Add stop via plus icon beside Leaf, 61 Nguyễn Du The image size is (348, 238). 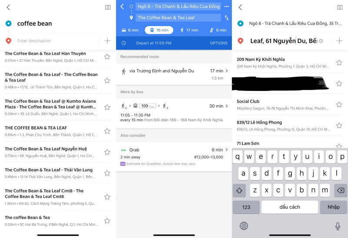(339, 40)
